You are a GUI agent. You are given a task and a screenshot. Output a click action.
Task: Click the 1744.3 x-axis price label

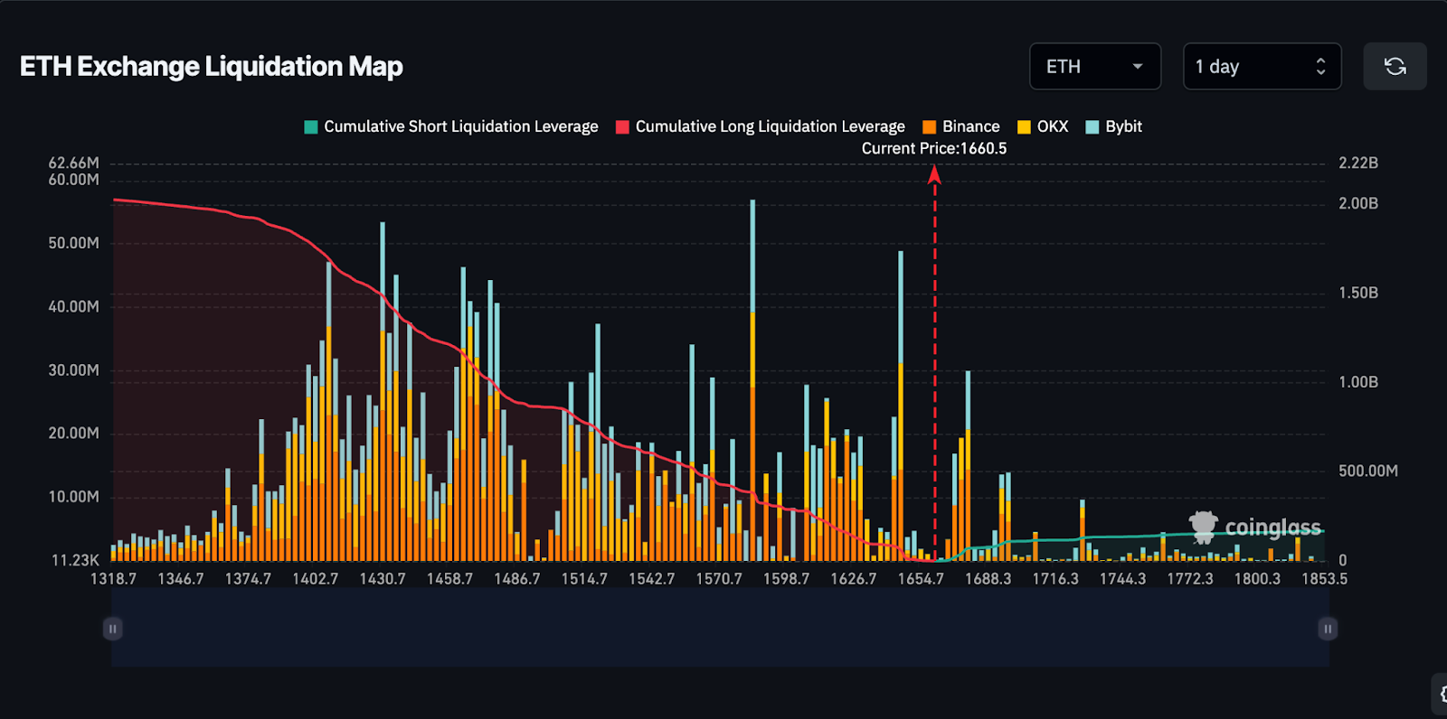pos(1122,578)
